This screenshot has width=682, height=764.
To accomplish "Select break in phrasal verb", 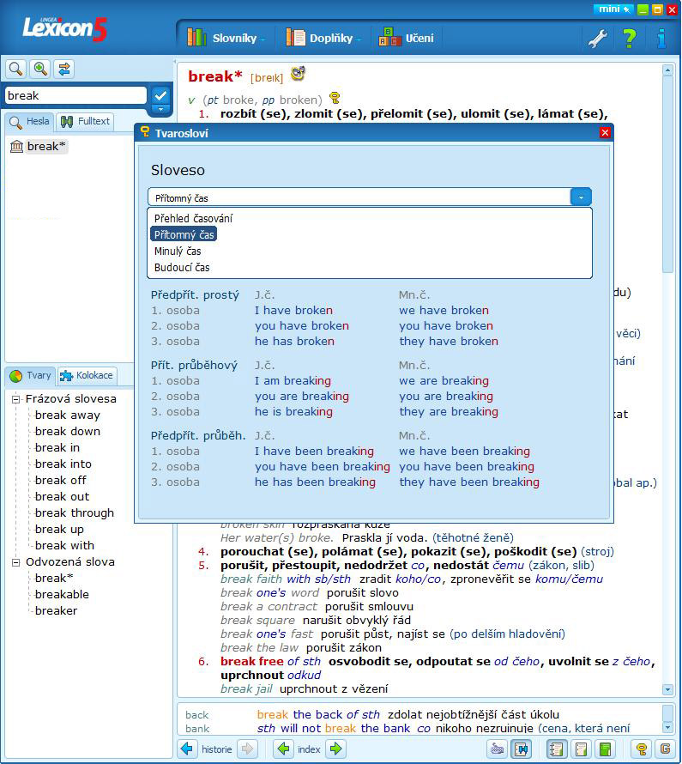I will click(57, 448).
